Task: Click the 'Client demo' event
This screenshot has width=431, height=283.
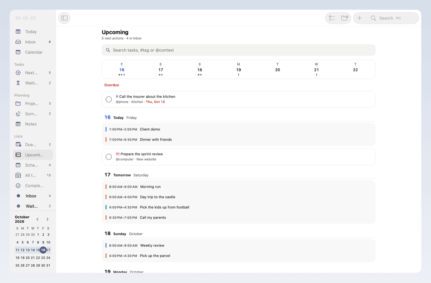Action: click(x=238, y=129)
